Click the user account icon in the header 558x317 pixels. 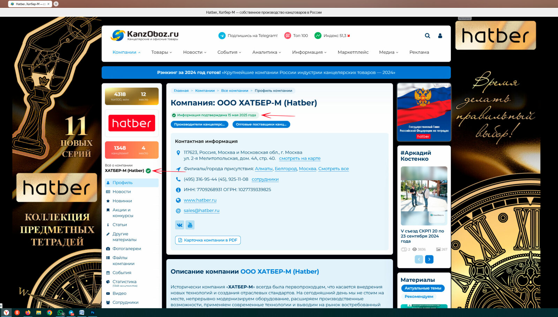[440, 36]
